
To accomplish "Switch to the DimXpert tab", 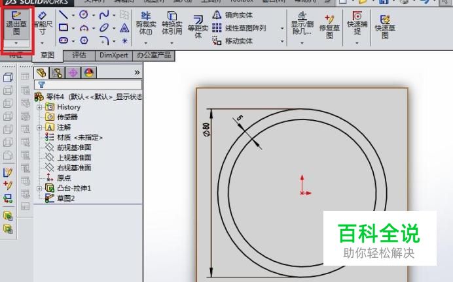I will tap(113, 55).
